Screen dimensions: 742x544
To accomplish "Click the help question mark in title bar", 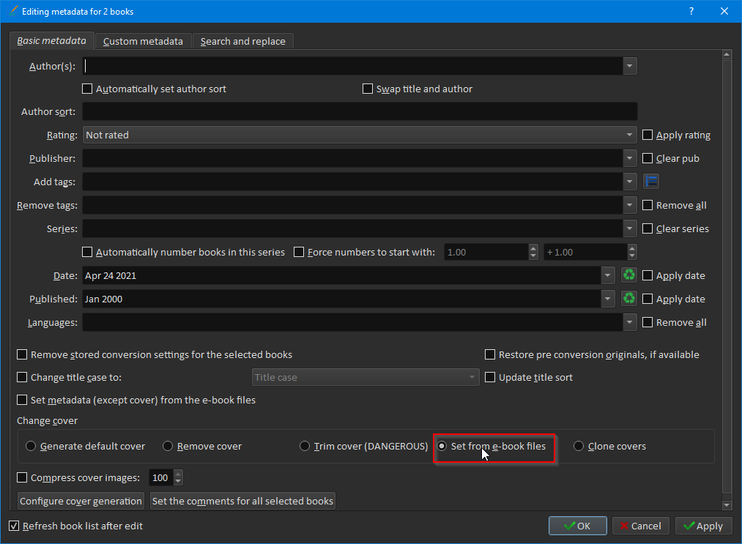I will click(x=691, y=11).
